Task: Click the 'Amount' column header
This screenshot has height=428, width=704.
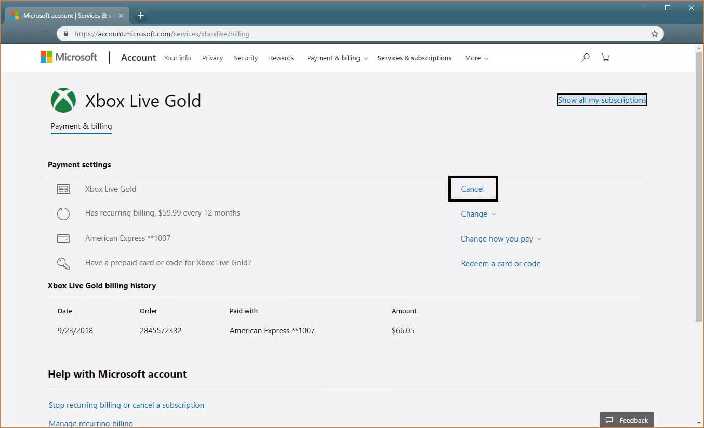Action: (404, 311)
